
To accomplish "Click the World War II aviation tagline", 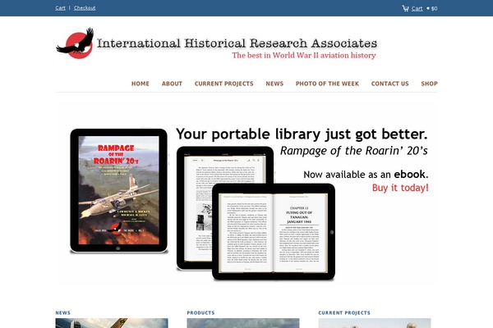I will (x=304, y=55).
